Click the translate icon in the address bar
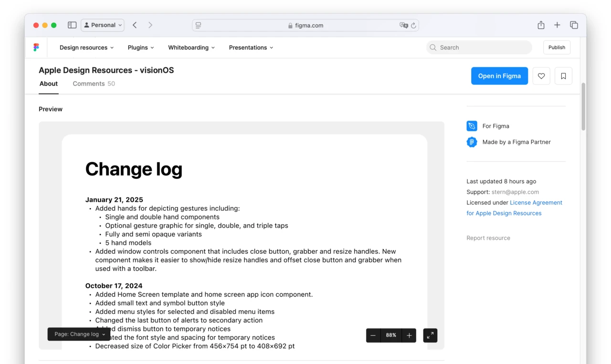Screen dimensions: 611x364 404,25
